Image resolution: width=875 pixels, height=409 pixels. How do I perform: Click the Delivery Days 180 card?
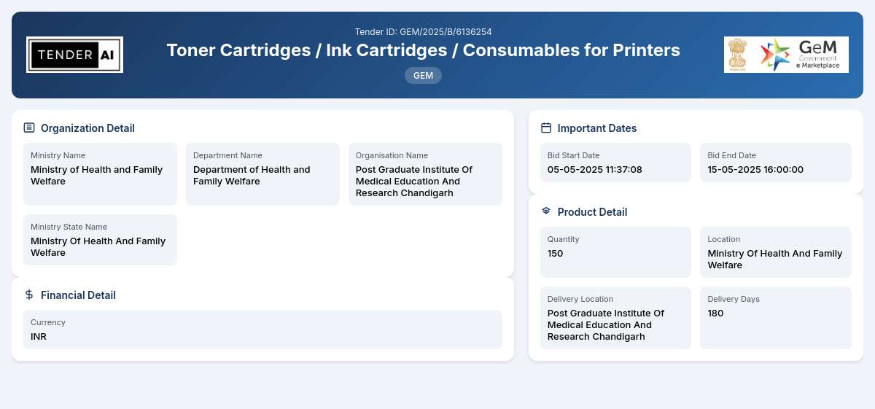point(776,318)
